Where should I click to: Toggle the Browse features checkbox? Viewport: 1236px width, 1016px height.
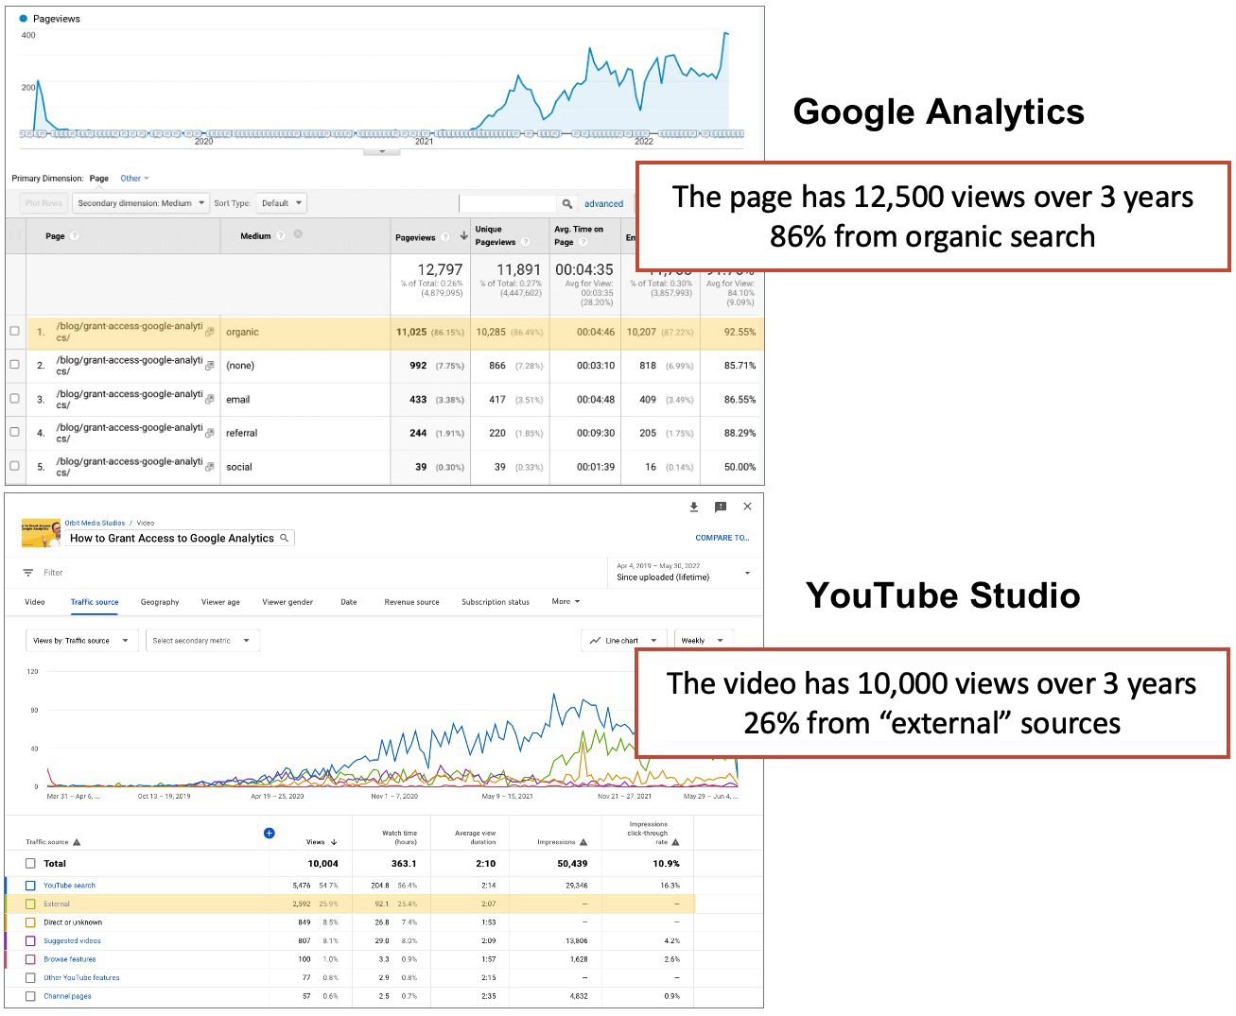(x=30, y=959)
